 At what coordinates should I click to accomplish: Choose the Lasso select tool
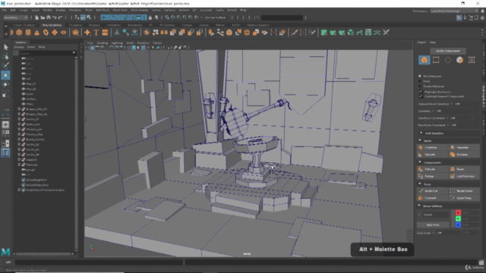pyautogui.click(x=5, y=56)
